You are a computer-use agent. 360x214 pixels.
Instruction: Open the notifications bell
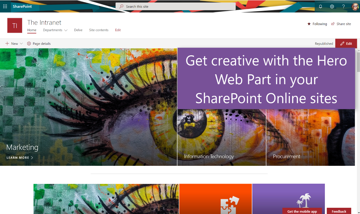point(321,7)
